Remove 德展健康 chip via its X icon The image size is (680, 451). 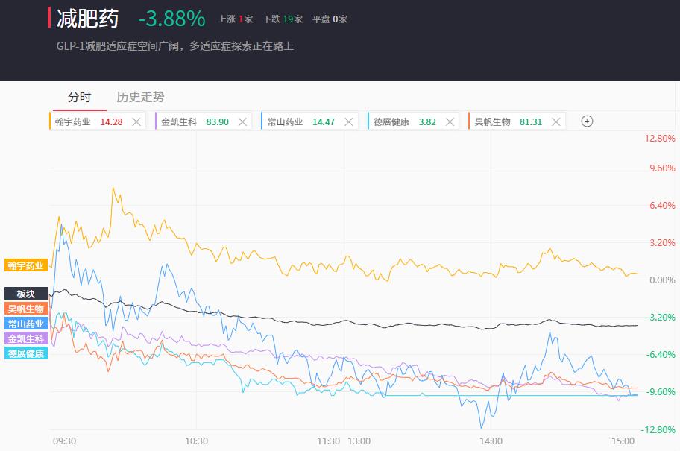click(450, 122)
